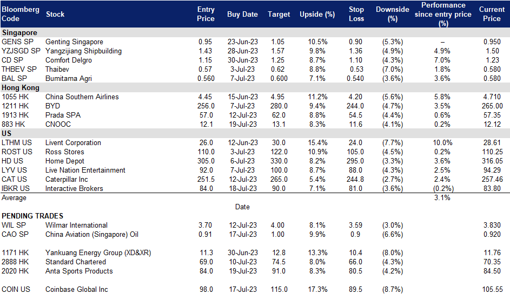510x294 pixels.
Task: Click Interactive Brokers' performance '(0.2%)'
Action: [443, 188]
